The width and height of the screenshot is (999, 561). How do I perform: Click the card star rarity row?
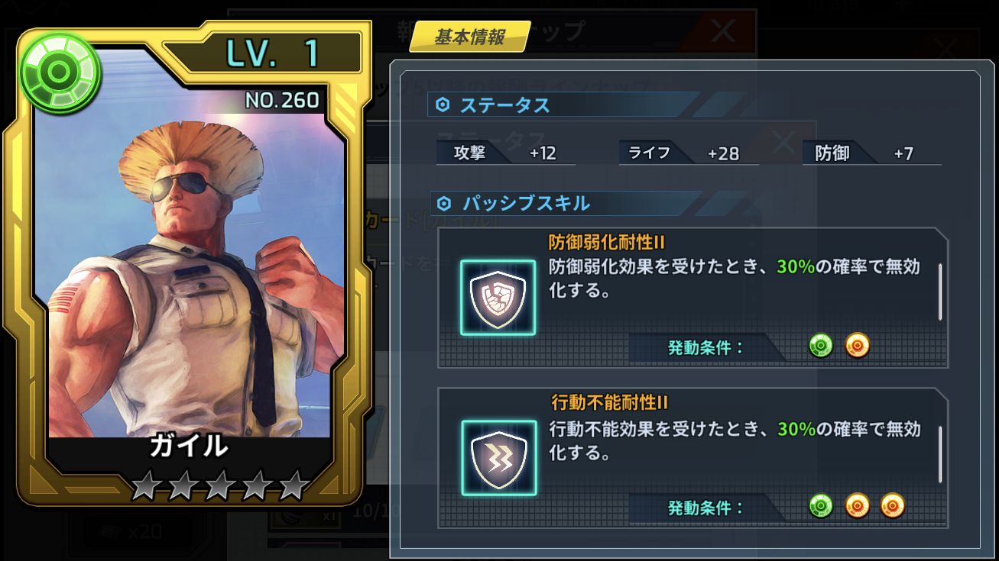click(219, 485)
